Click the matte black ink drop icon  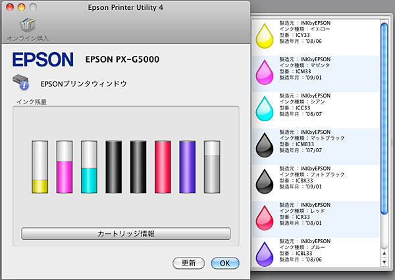click(x=264, y=145)
